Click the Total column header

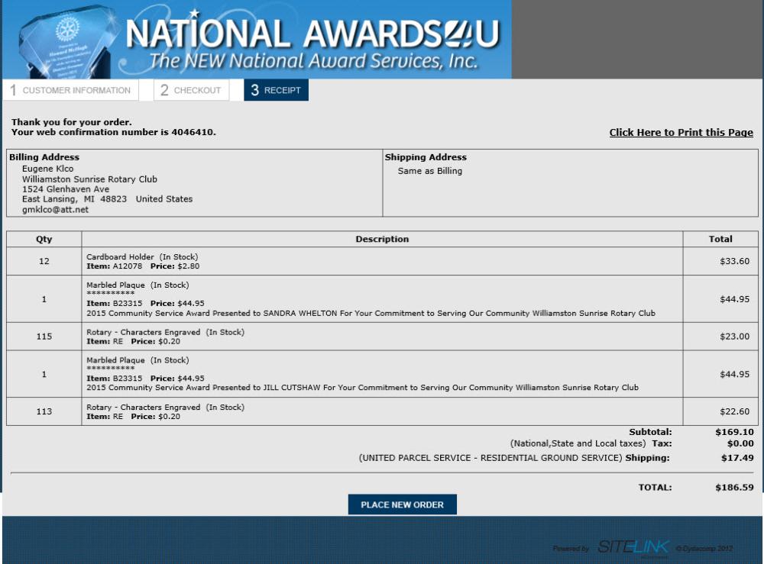pyautogui.click(x=720, y=239)
